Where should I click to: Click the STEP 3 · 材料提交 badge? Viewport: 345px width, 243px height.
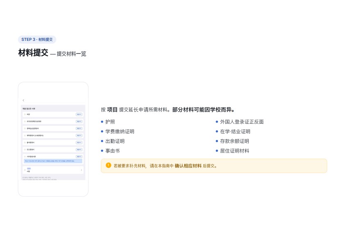point(37,40)
